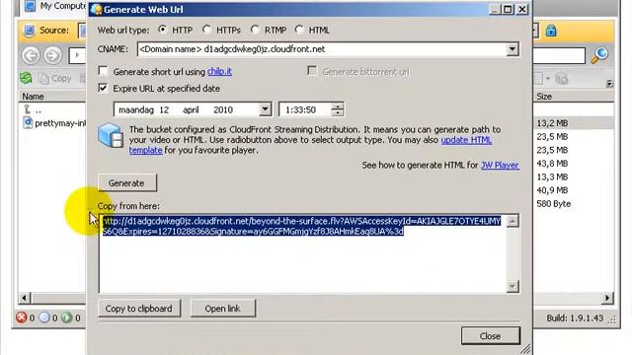Click the refresh icon in main window toolbar
Image resolution: width=632 pixels, height=355 pixels.
[26, 78]
